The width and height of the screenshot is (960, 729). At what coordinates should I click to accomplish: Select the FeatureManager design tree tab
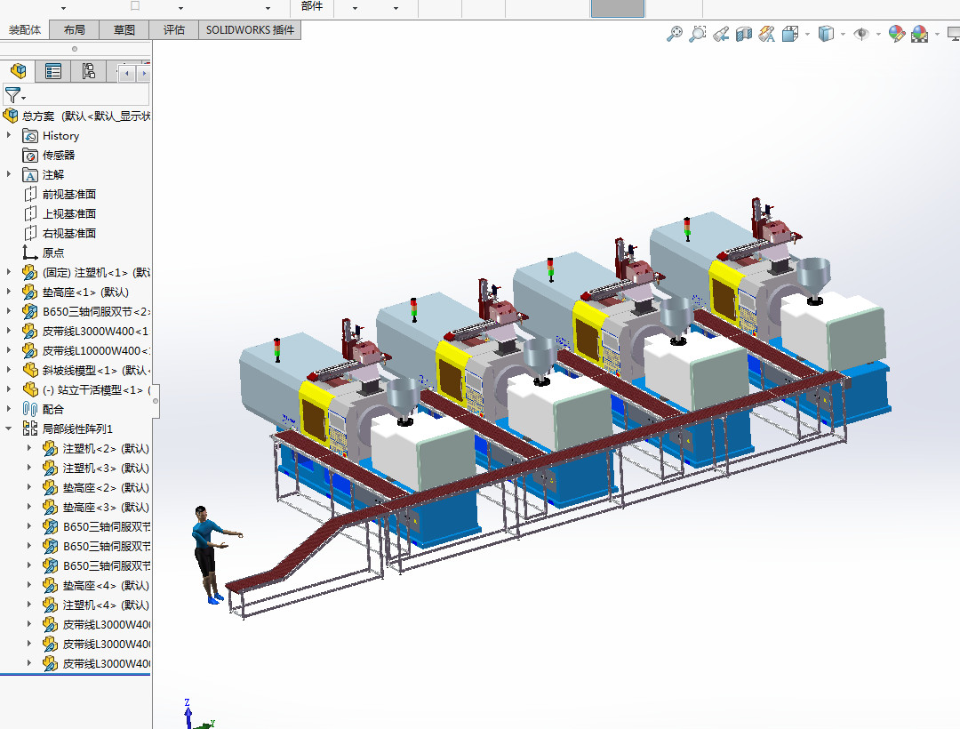click(19, 72)
